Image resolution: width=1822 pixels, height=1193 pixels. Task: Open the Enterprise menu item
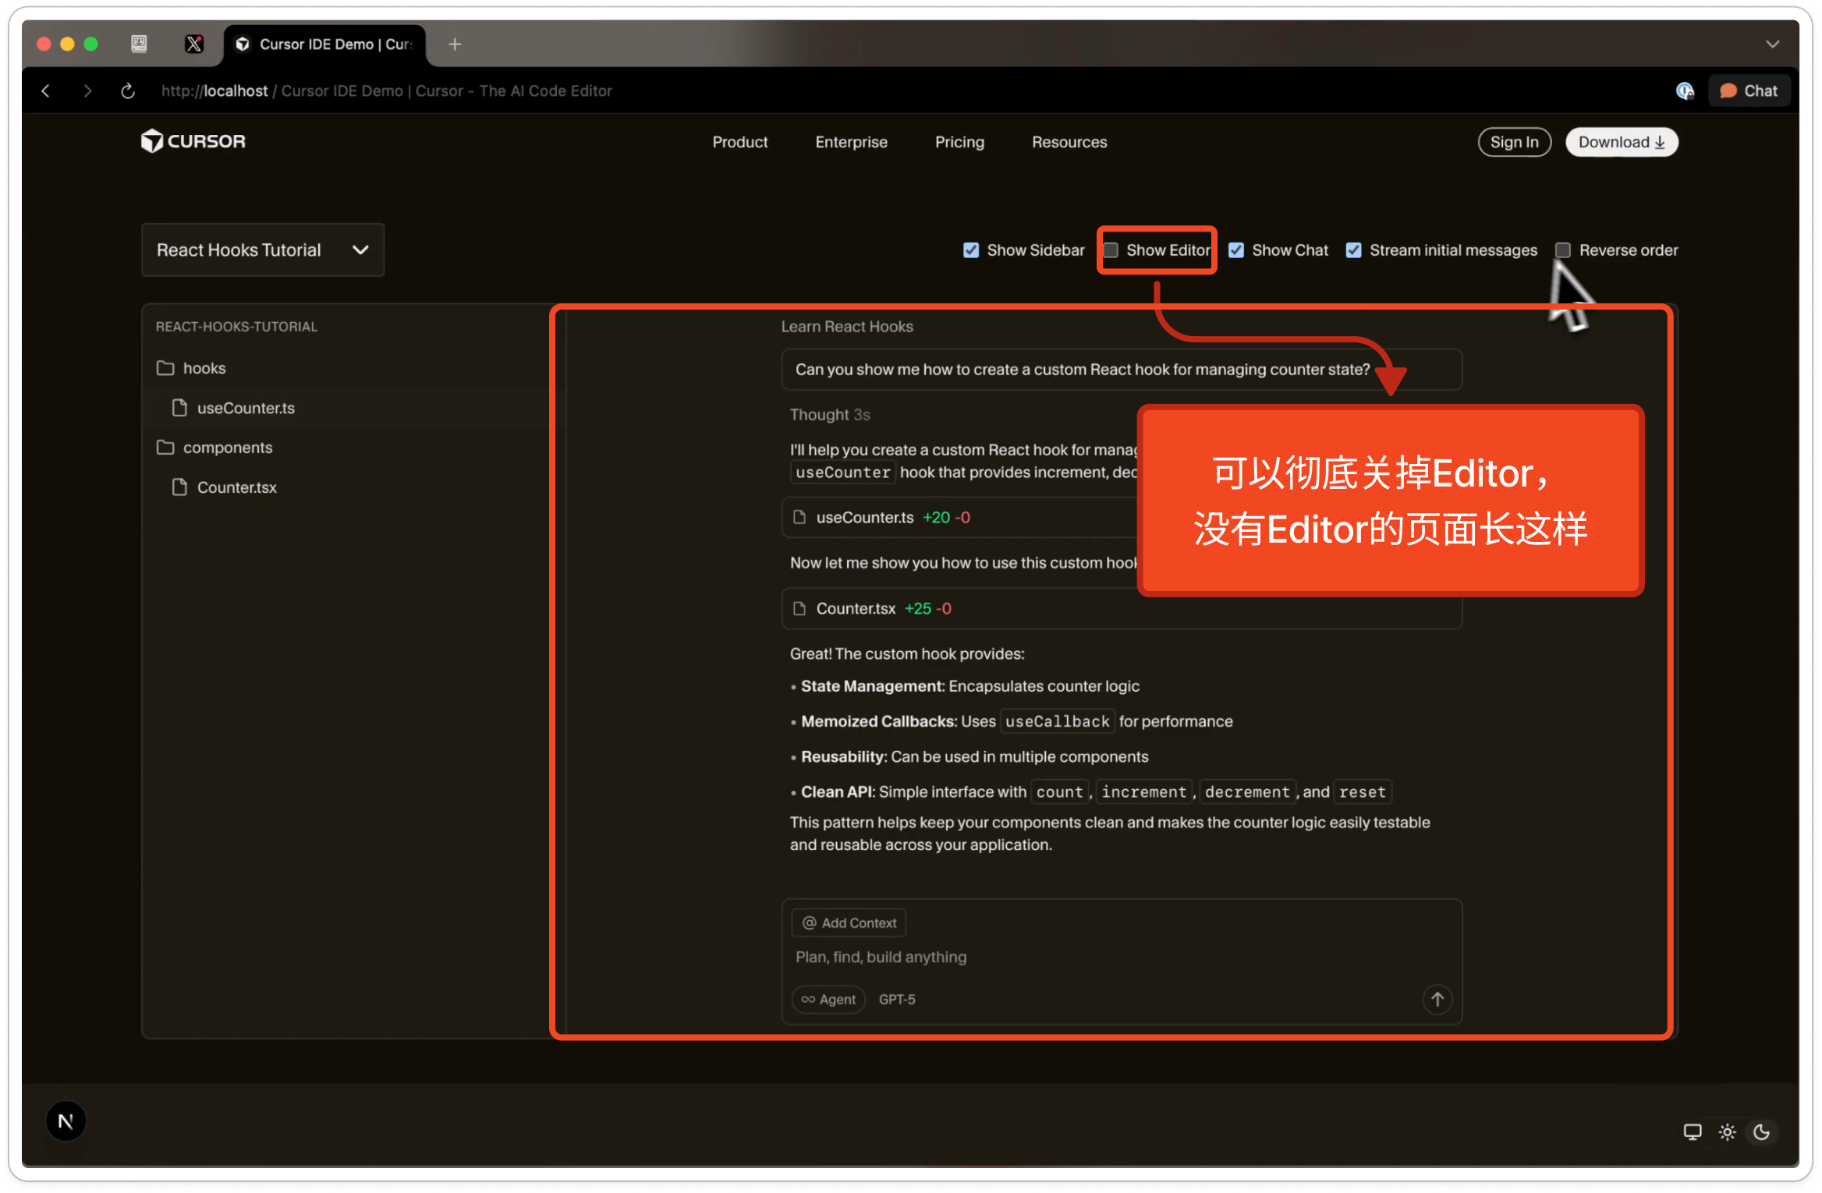[x=851, y=142]
